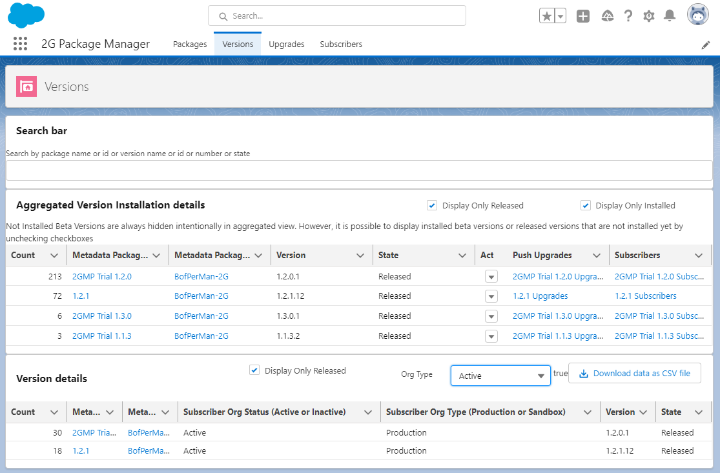This screenshot has height=473, width=720.
Task: Open aggregated table State column menu
Action: coord(462,256)
